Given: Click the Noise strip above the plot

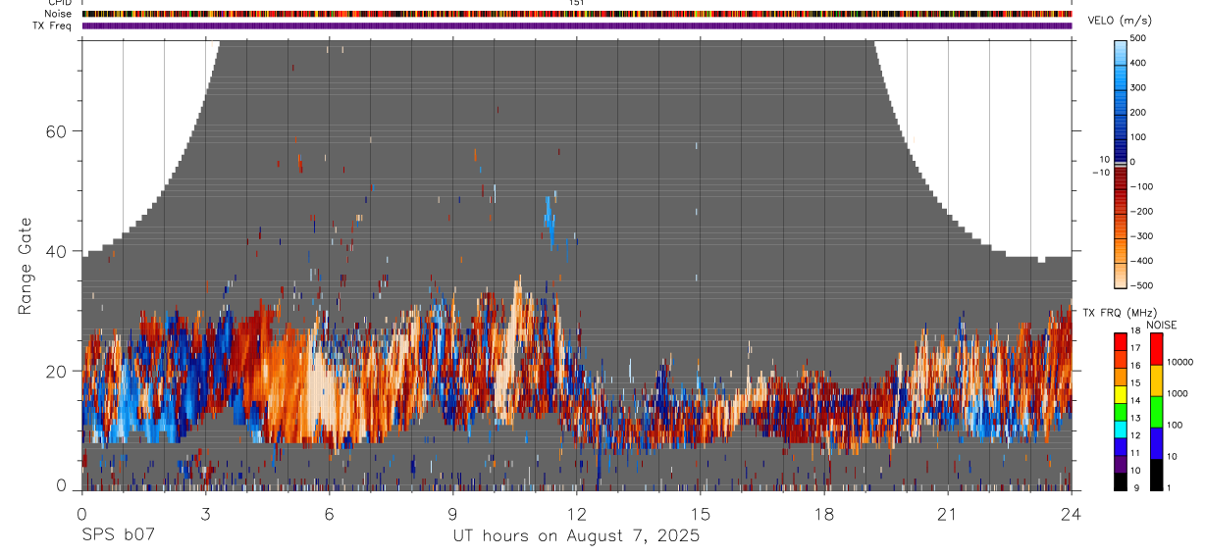Looking at the screenshot, I should 577,14.
